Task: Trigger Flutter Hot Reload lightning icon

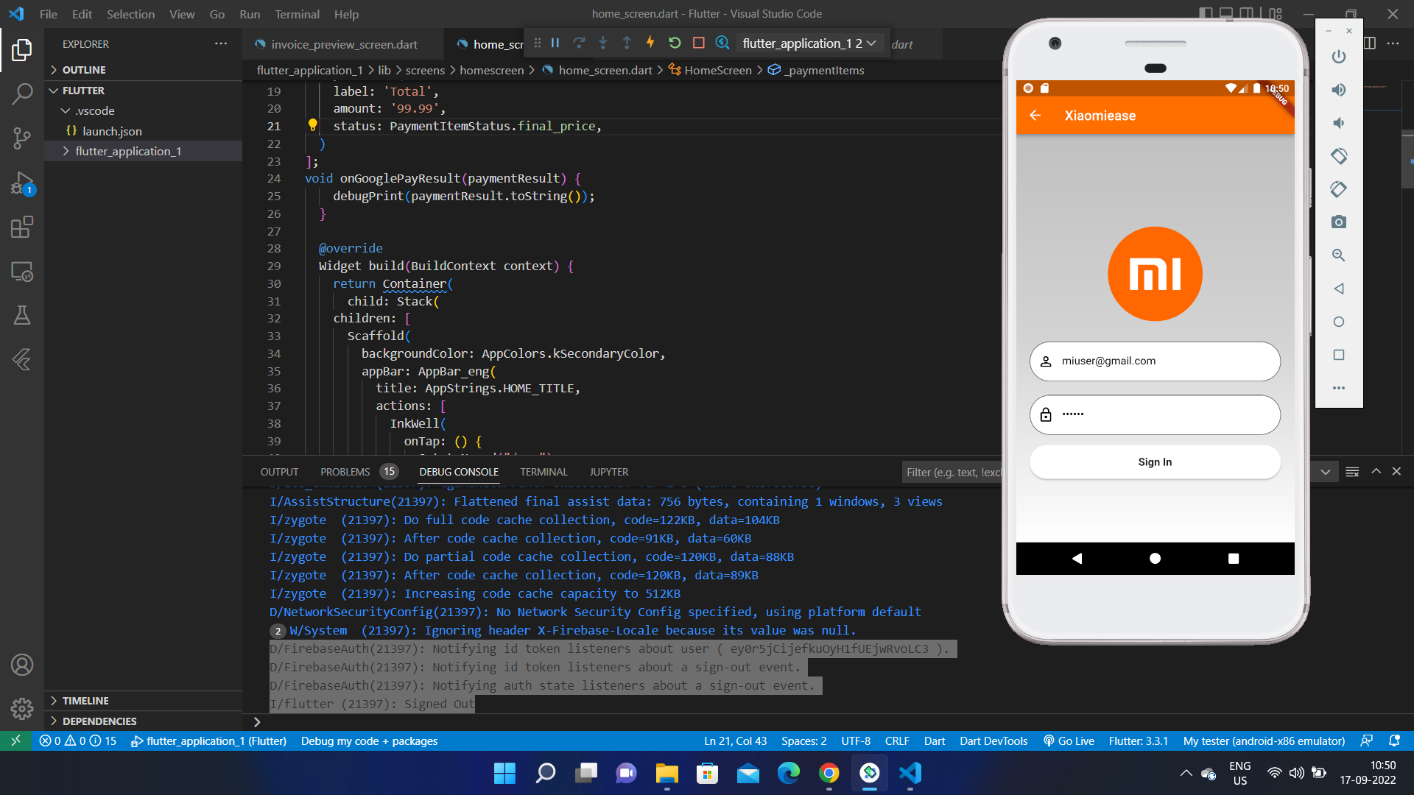Action: click(x=650, y=43)
